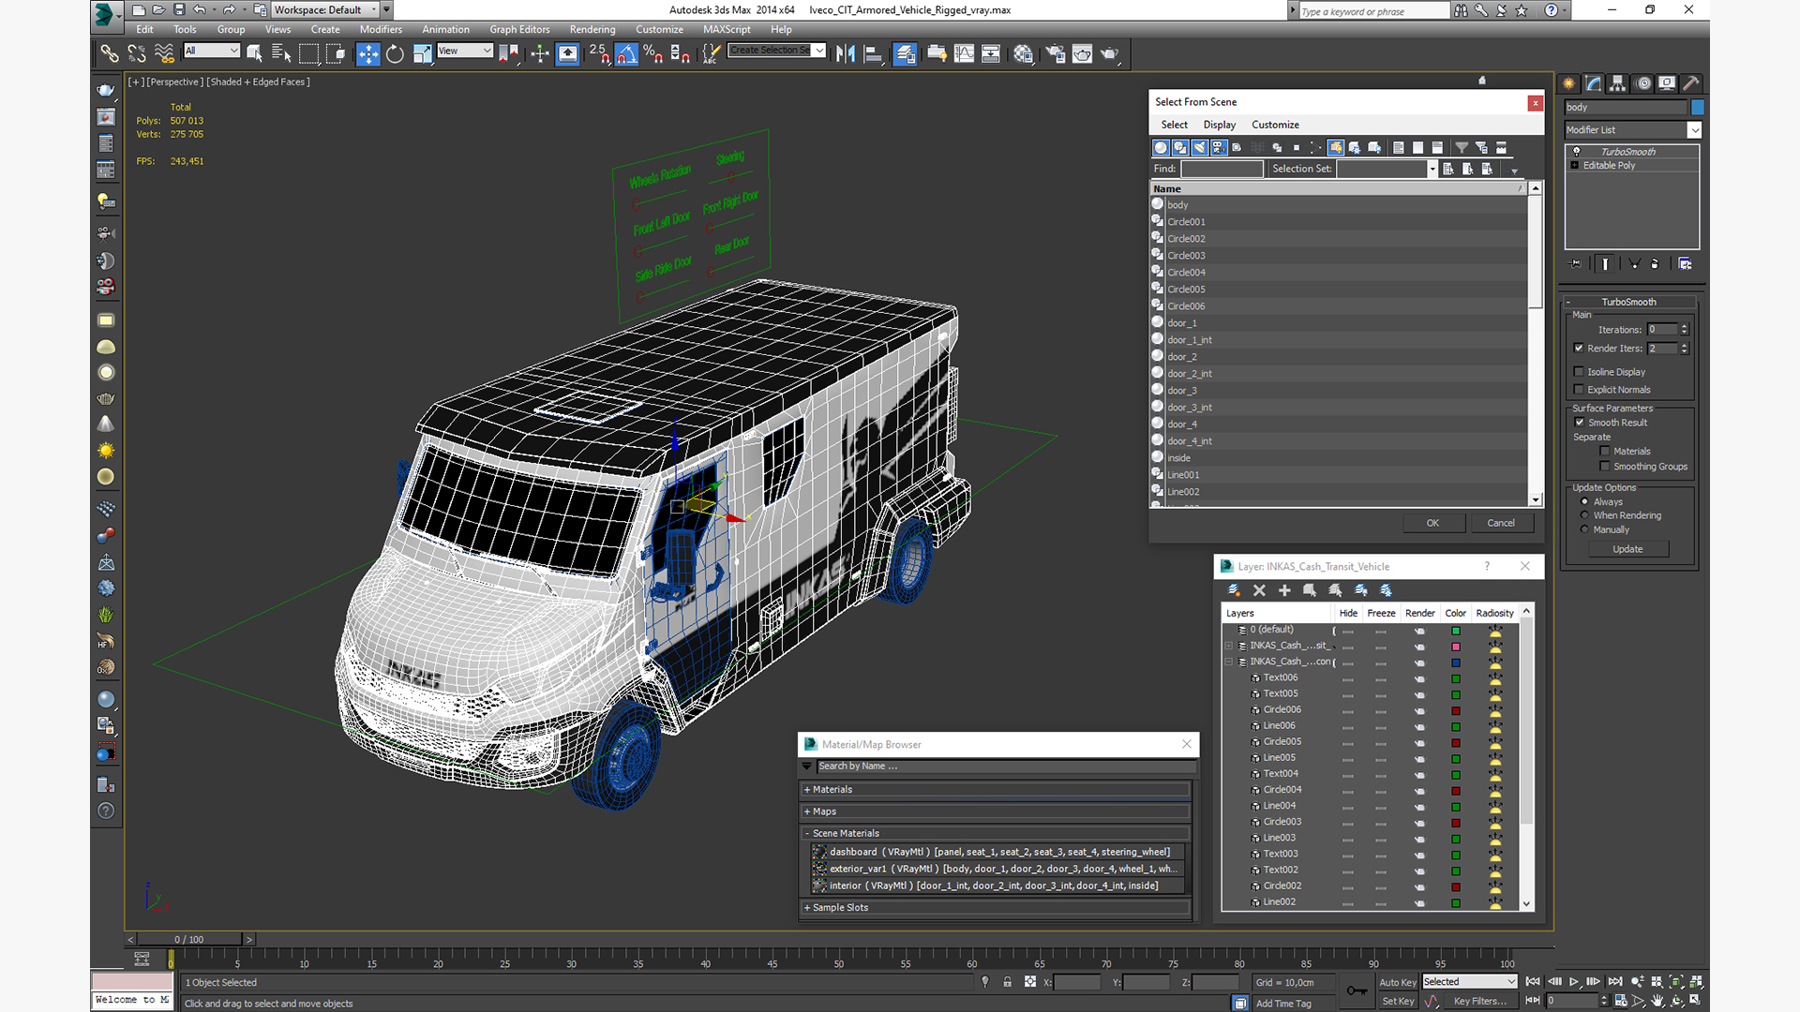The height and width of the screenshot is (1012, 1800).
Task: Activate Select and Uniform Scale tool
Action: pyautogui.click(x=422, y=53)
